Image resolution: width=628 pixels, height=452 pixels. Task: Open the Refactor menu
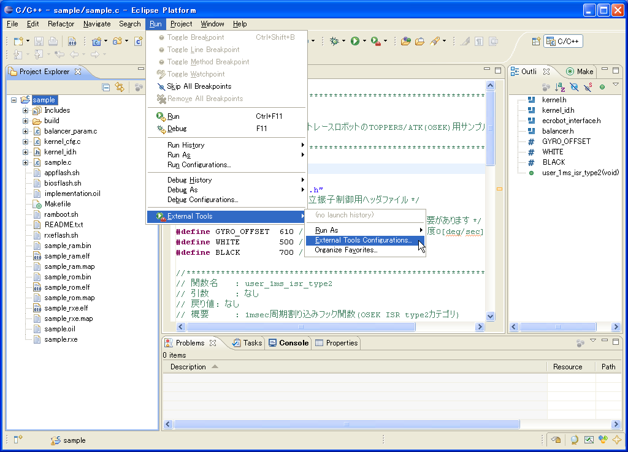click(x=61, y=24)
